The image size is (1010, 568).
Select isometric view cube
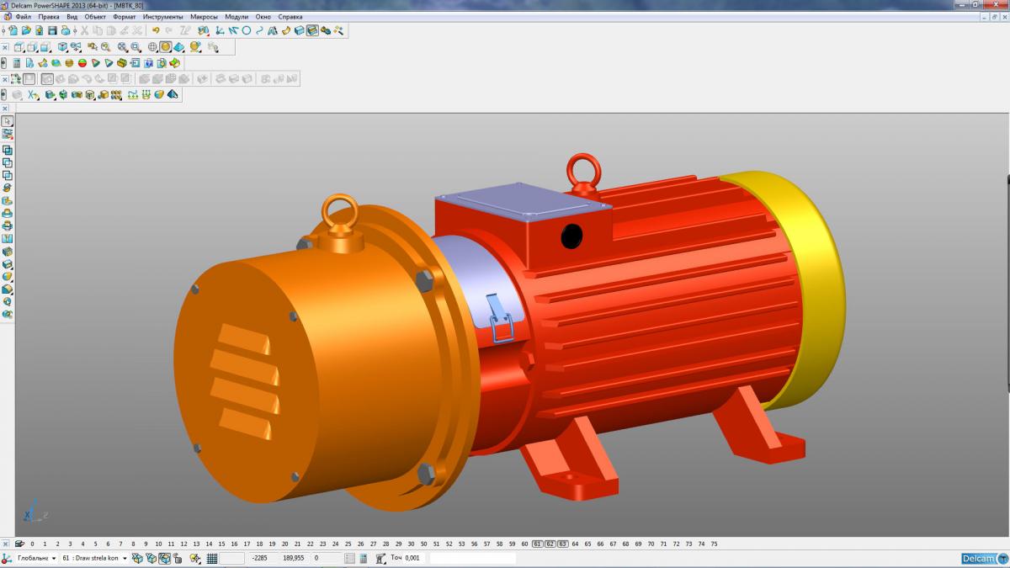[62, 46]
